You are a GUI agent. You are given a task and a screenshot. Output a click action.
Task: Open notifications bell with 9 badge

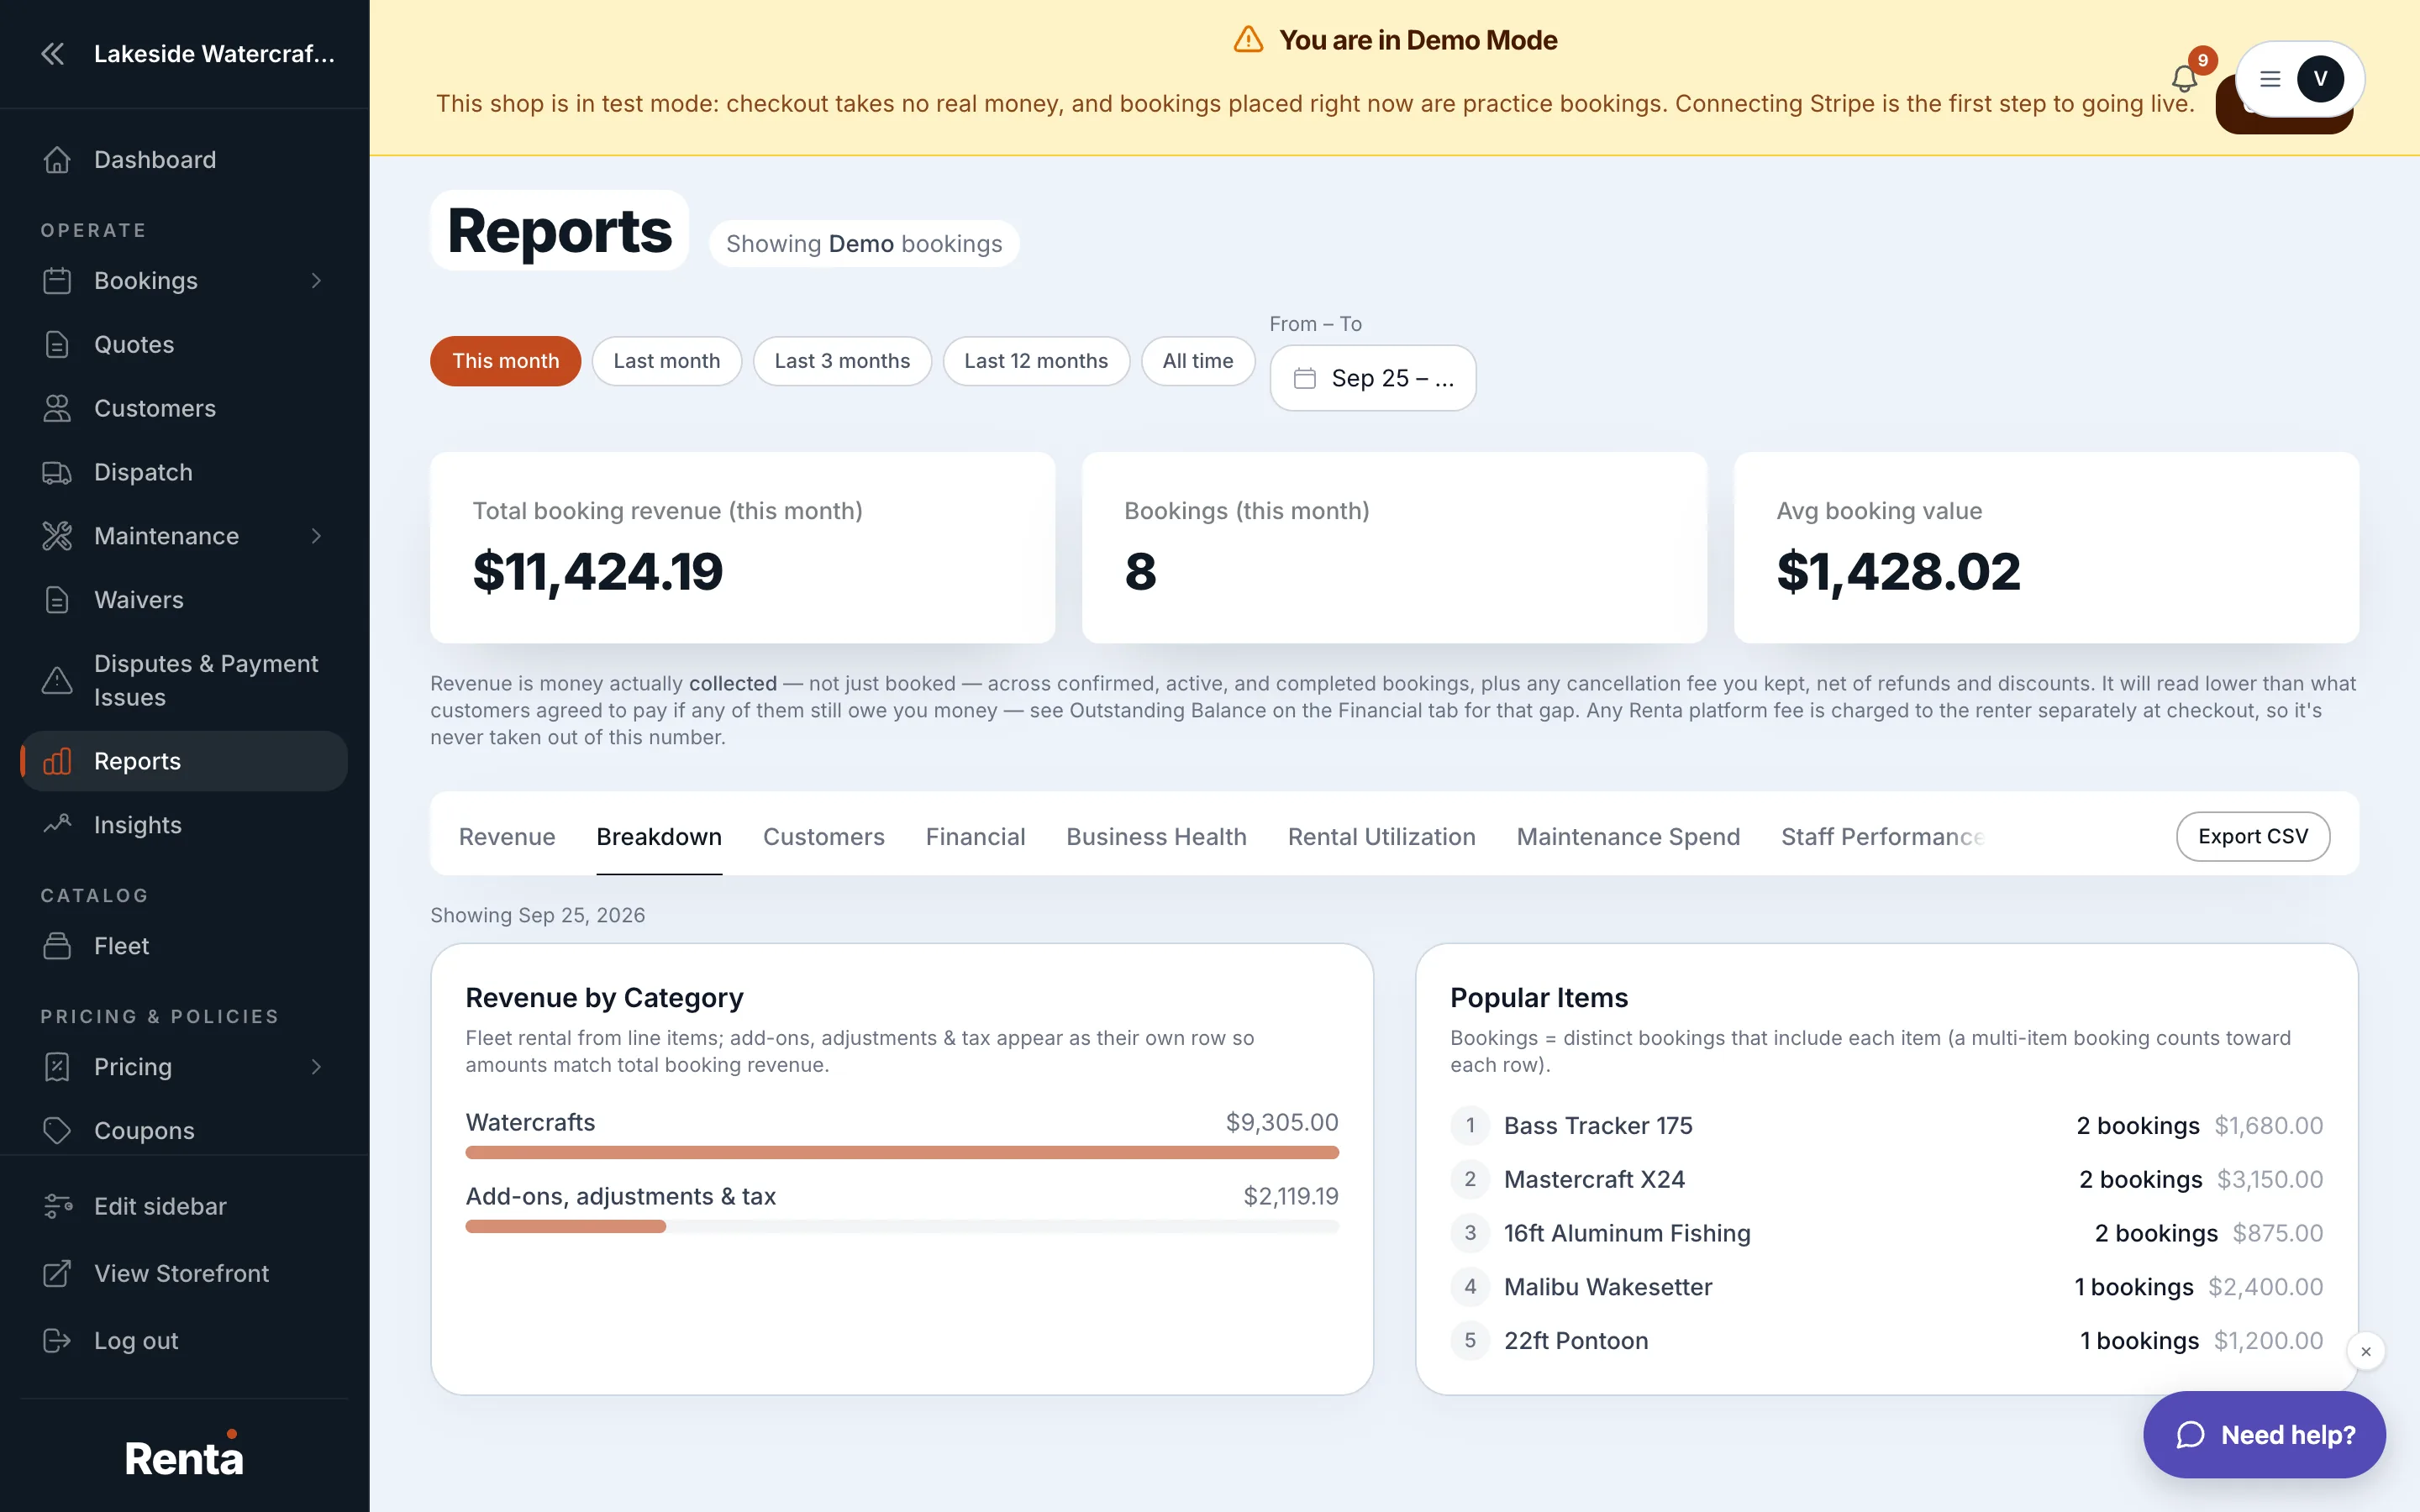click(2185, 78)
